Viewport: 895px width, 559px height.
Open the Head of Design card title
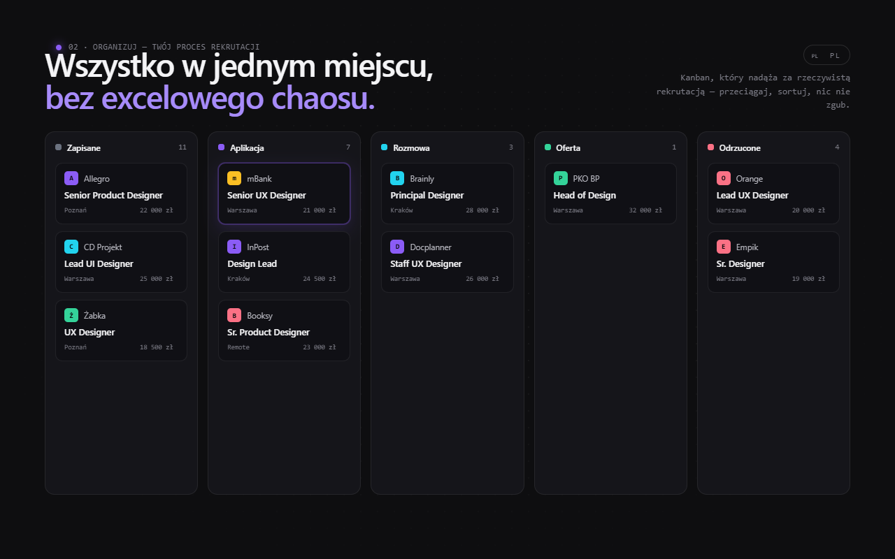585,196
